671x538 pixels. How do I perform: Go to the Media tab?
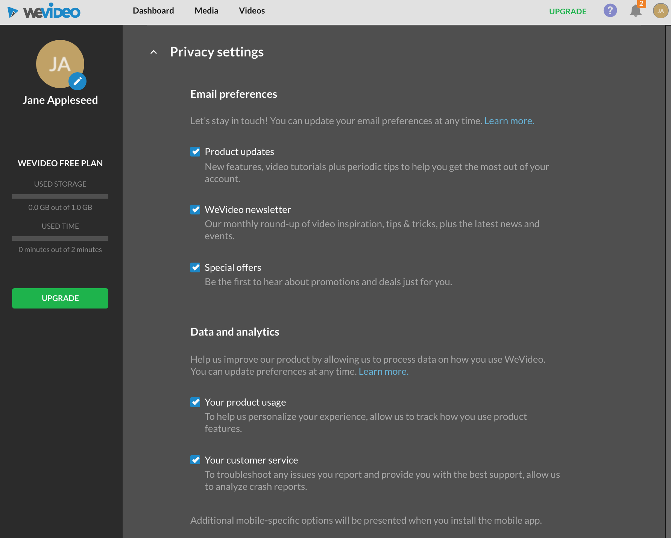pos(206,11)
